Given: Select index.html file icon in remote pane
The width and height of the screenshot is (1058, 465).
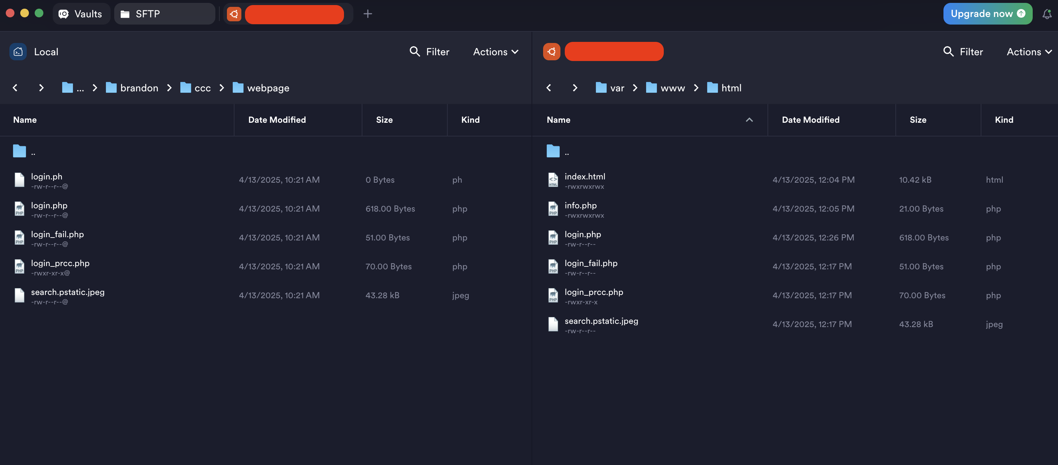Looking at the screenshot, I should pyautogui.click(x=553, y=180).
